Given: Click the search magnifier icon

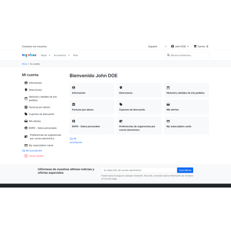Looking at the screenshot, I should coord(168,55).
